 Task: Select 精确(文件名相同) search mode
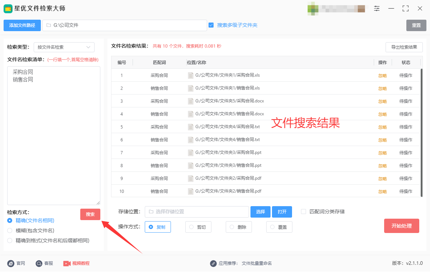10,220
